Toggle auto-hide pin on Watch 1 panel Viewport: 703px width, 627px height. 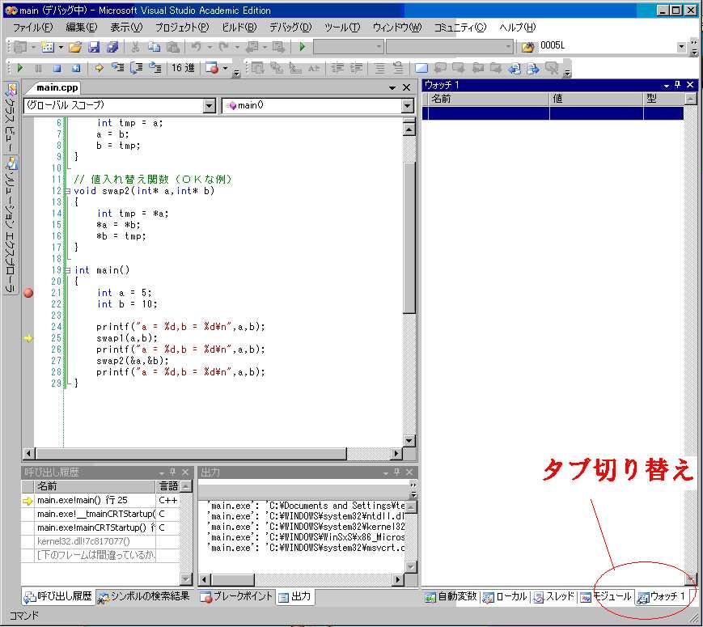pyautogui.click(x=677, y=85)
